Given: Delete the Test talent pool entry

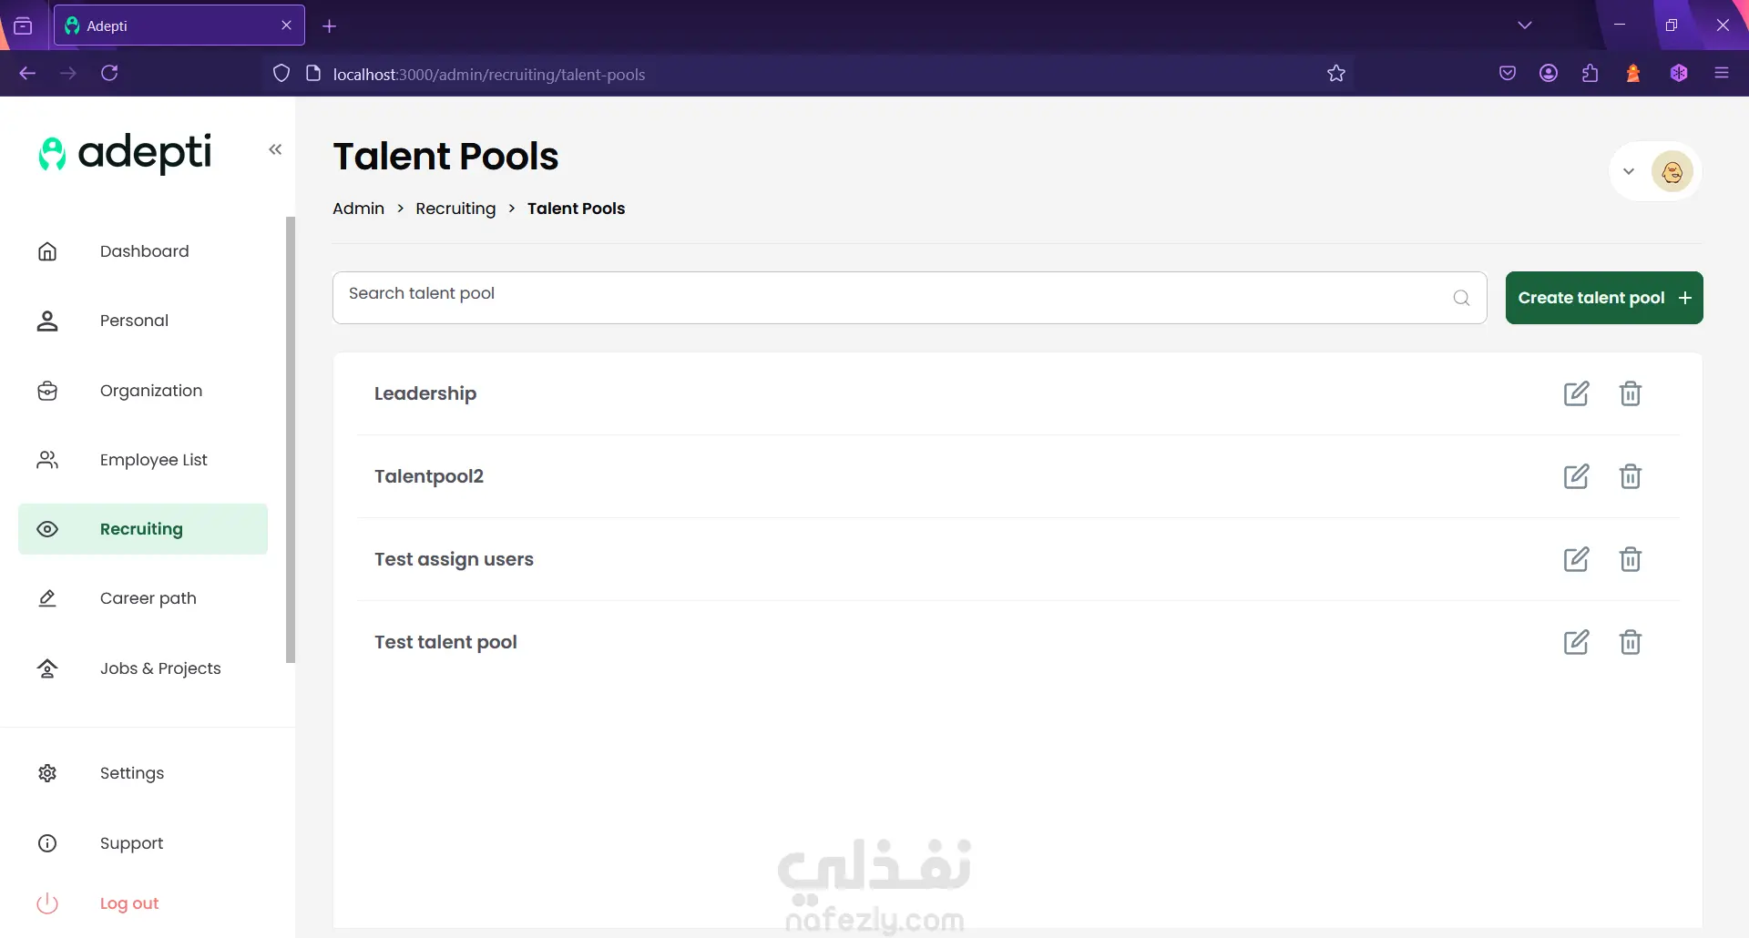Looking at the screenshot, I should (1630, 642).
